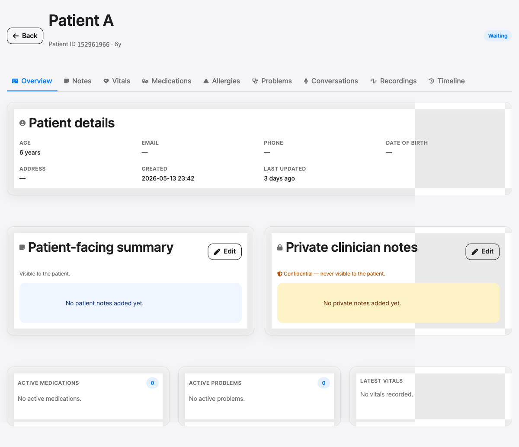Click the "ADDRESS" field label
This screenshot has height=447, width=519.
pos(32,169)
